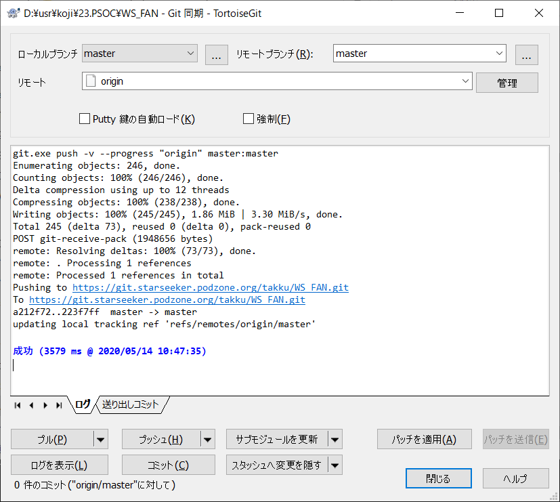560x502 pixels.
Task: Click the TortoiseGit turtle icon in title bar
Action: (12, 13)
